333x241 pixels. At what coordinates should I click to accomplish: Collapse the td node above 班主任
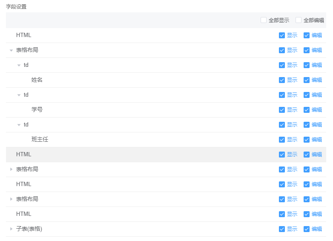[x=19, y=125]
